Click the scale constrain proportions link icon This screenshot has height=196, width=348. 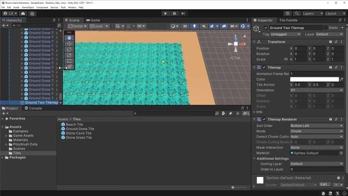(x=286, y=59)
